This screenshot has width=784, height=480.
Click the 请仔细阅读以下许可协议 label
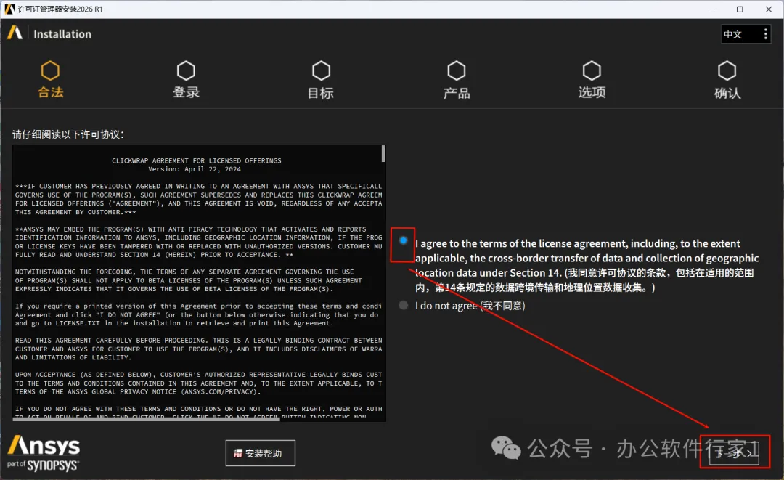click(x=68, y=134)
